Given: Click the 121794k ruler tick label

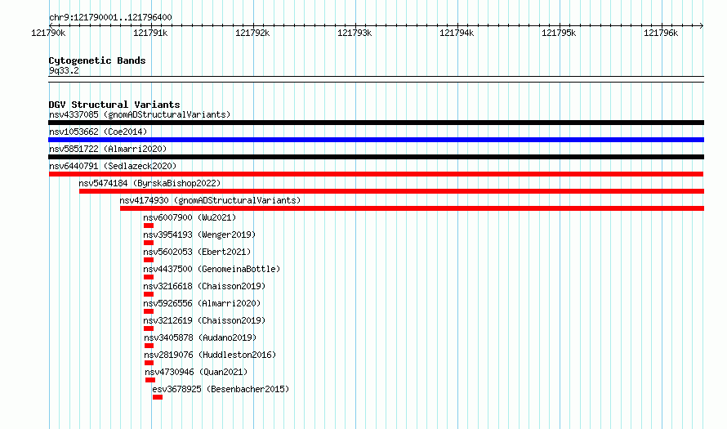Looking at the screenshot, I should [457, 33].
